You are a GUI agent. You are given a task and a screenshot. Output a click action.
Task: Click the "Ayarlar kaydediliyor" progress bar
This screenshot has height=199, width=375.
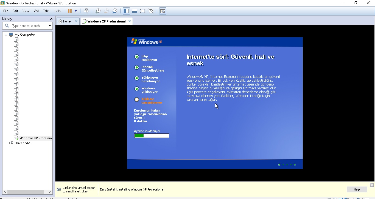[152, 136]
